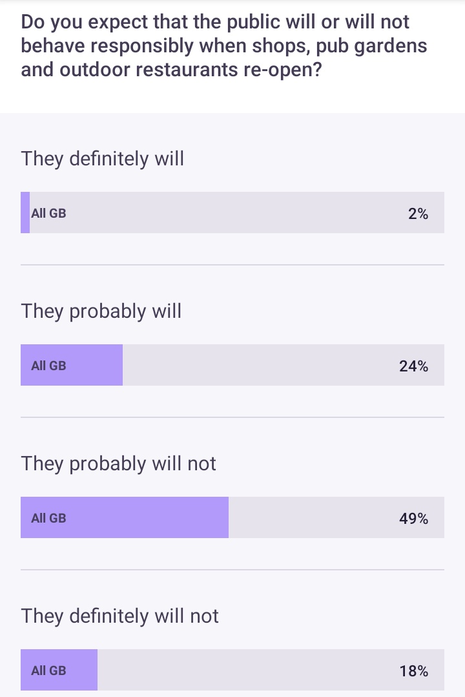This screenshot has height=697, width=465.
Task: Click the 49% percentage value
Action: [413, 519]
